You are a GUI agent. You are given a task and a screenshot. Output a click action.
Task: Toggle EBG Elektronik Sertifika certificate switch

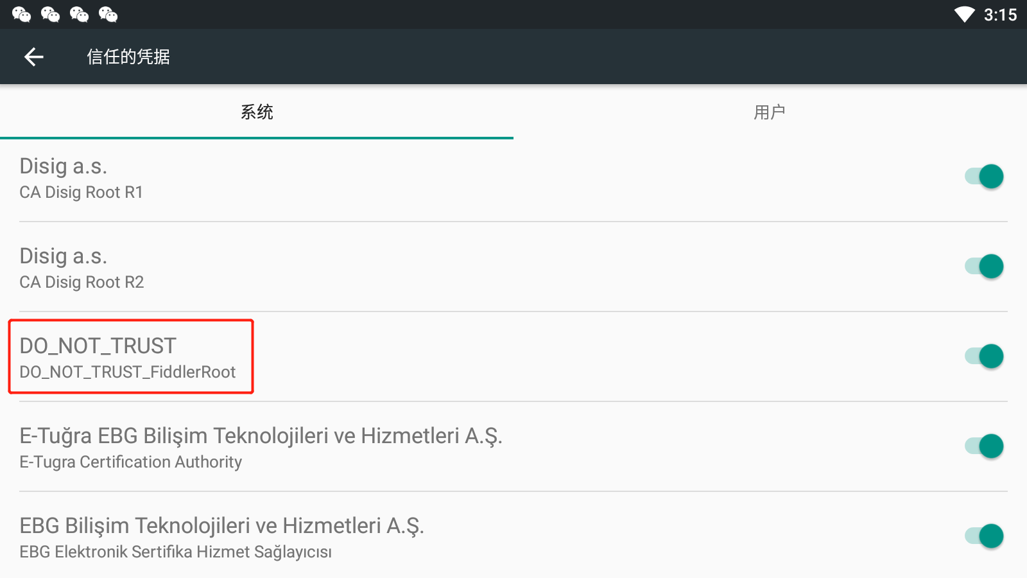985,536
